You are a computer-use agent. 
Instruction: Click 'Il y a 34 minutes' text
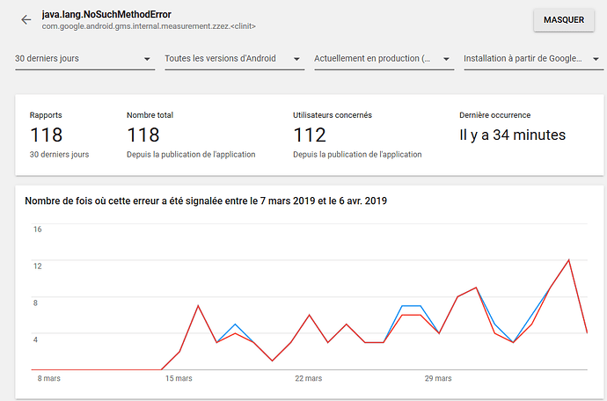(513, 135)
